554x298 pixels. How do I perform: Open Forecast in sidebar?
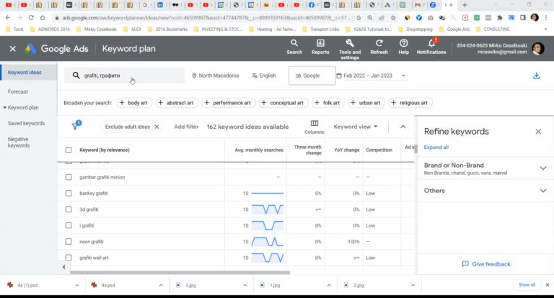point(17,91)
